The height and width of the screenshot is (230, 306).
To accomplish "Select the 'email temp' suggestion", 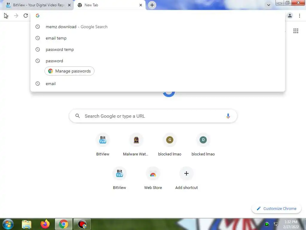I will [158, 38].
